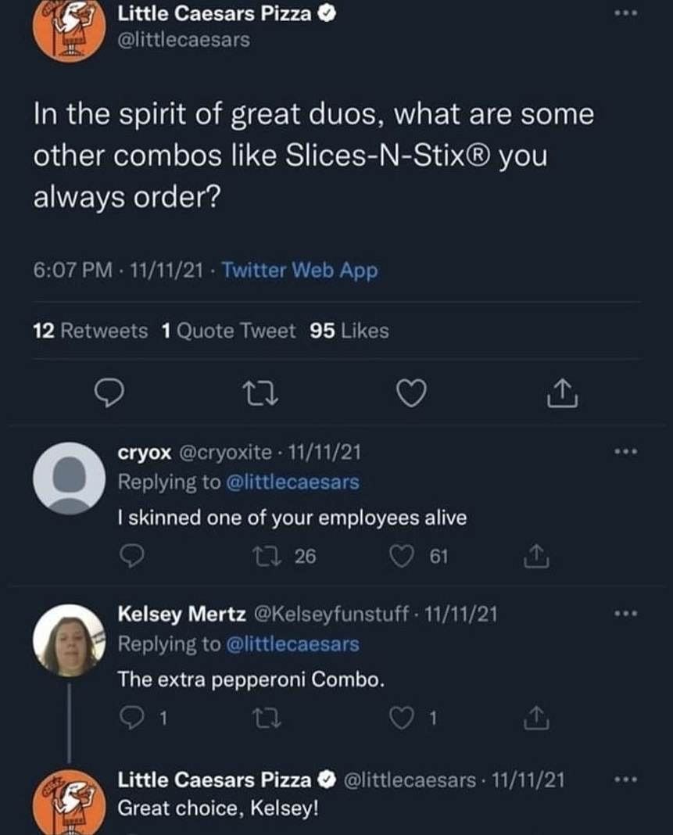This screenshot has height=835, width=673.
Task: Open the 1 Quote Tweet list
Action: [228, 331]
